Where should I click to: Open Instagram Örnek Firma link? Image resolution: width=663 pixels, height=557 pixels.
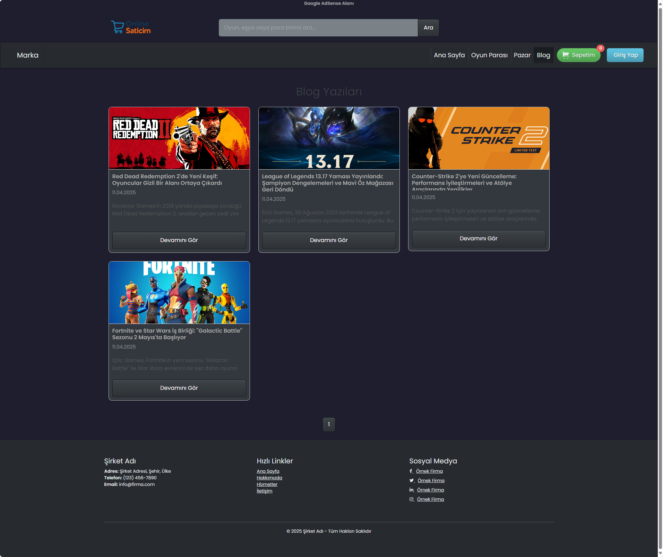[x=430, y=499]
